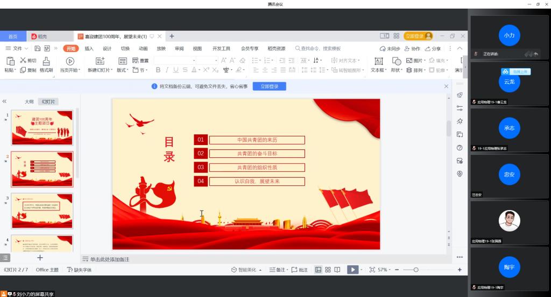Viewport: 551px width, 297px height.
Task: Open the Layout (版式) dropdown
Action: pos(123,70)
